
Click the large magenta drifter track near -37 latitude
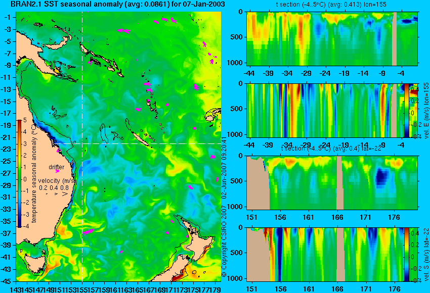(89, 232)
